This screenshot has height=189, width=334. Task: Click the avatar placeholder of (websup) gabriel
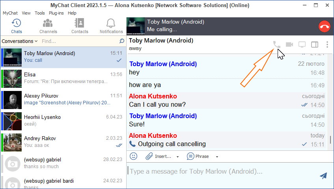point(13,164)
